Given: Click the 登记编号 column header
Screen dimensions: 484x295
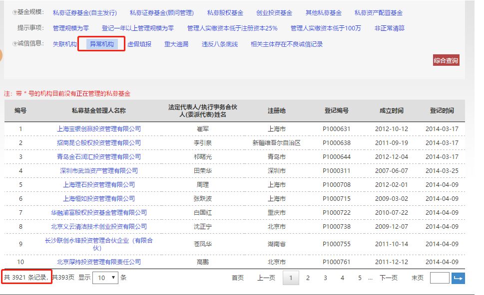Looking at the screenshot, I should 337,111.
